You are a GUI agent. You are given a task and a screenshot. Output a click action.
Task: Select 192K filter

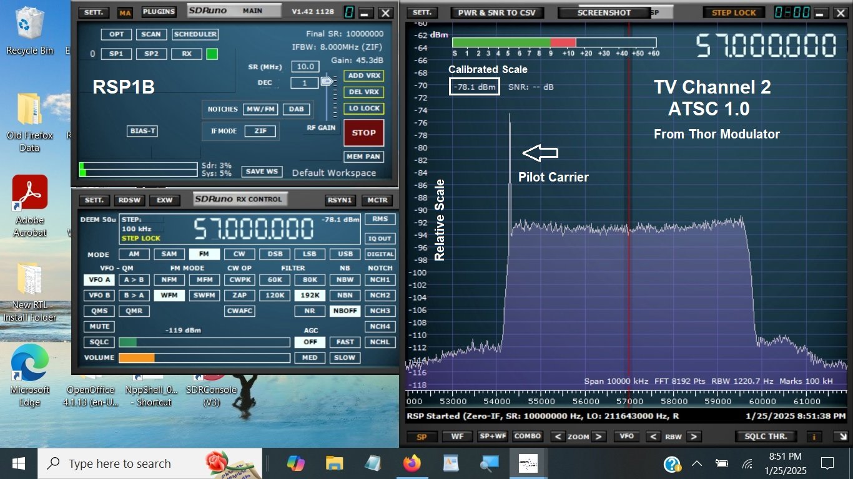[x=310, y=295]
